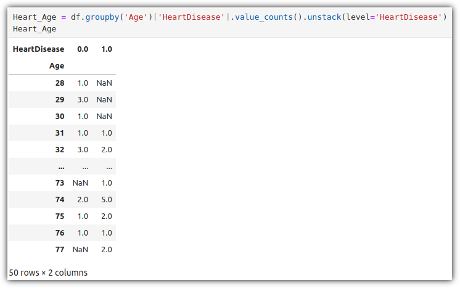
Task: Select the Age index header
Action: tap(57, 66)
